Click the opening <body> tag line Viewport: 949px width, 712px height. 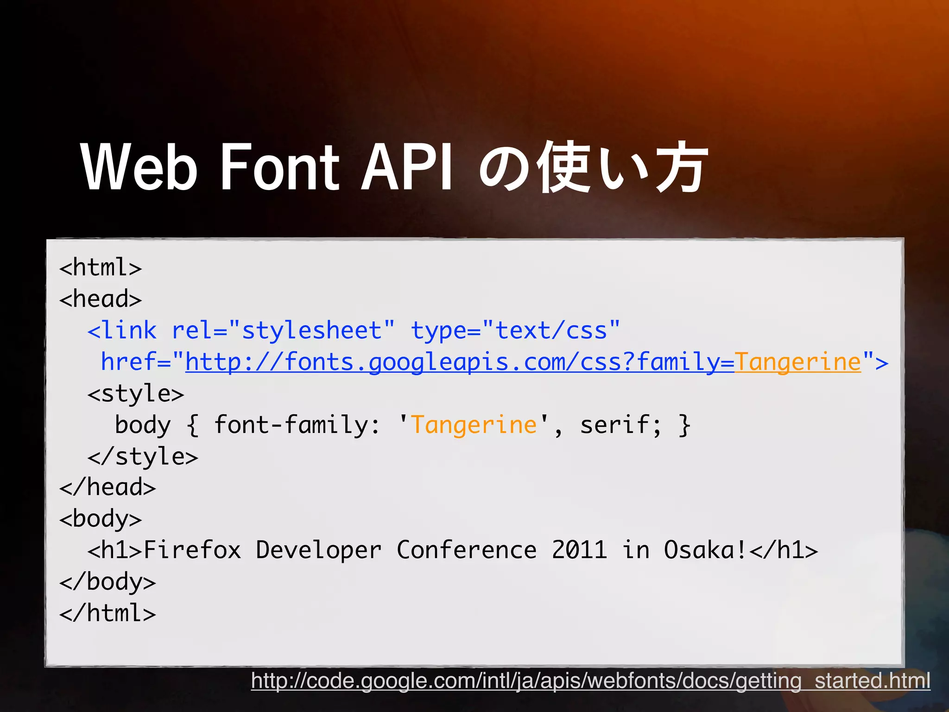[x=101, y=519]
